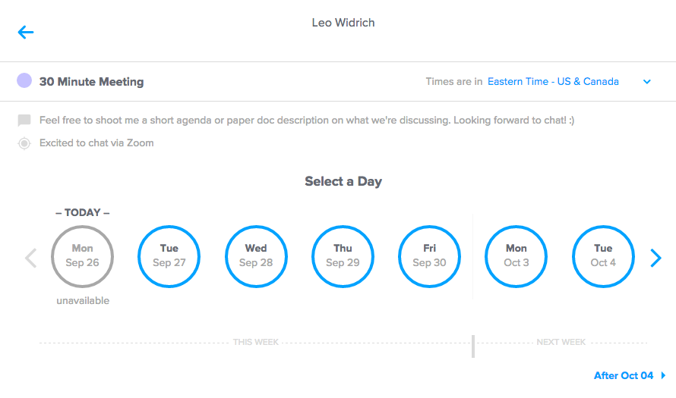Choose the Mon Oct 3 date

(516, 256)
